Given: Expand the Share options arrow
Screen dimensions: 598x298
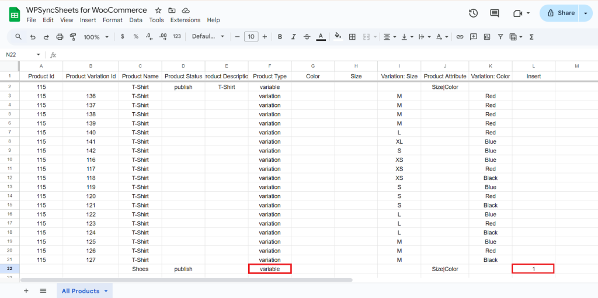Looking at the screenshot, I should coord(585,13).
